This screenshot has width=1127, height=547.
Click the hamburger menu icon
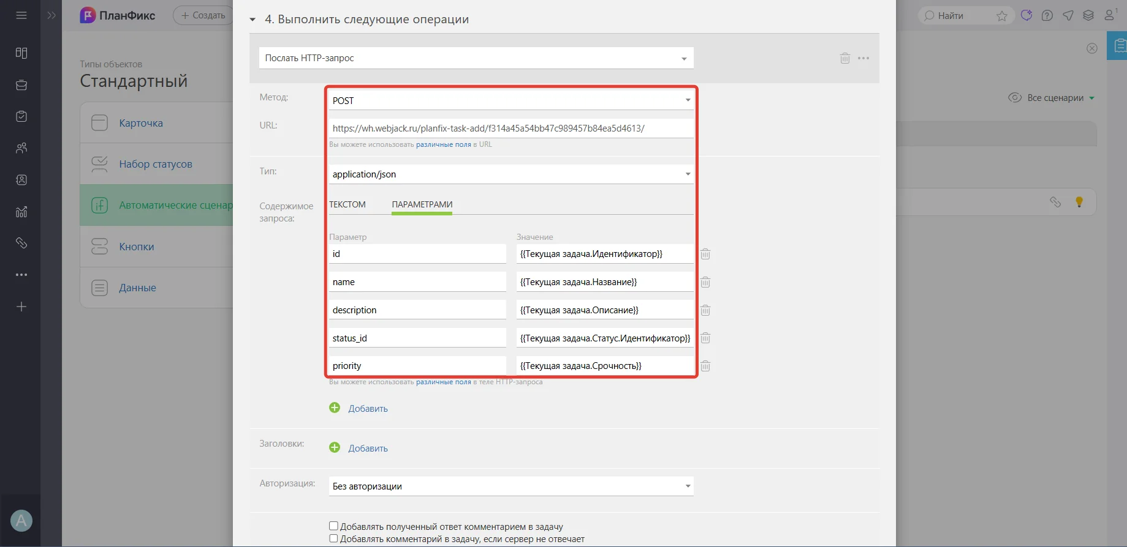point(21,15)
